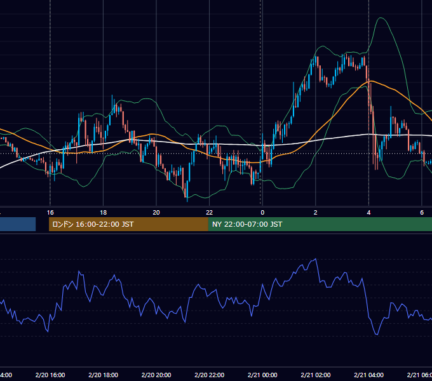Click the hour label 18 on upper axis

click(x=104, y=213)
